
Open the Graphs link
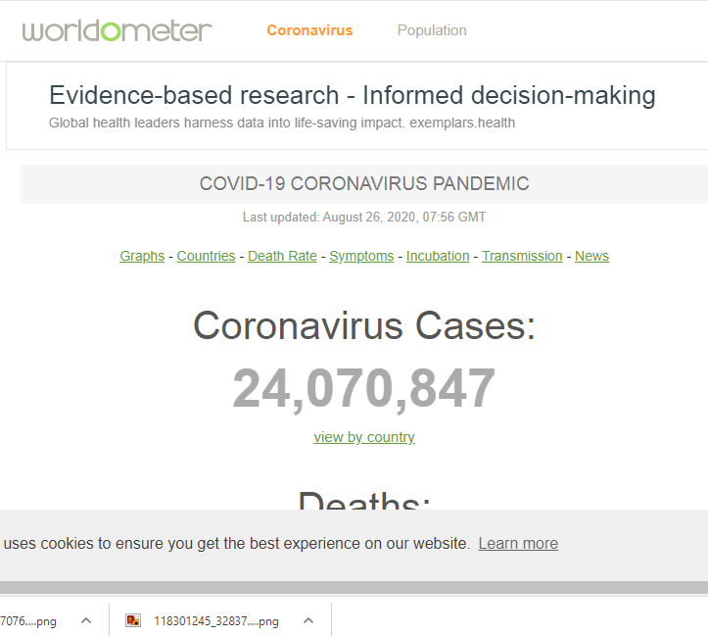[x=142, y=256]
